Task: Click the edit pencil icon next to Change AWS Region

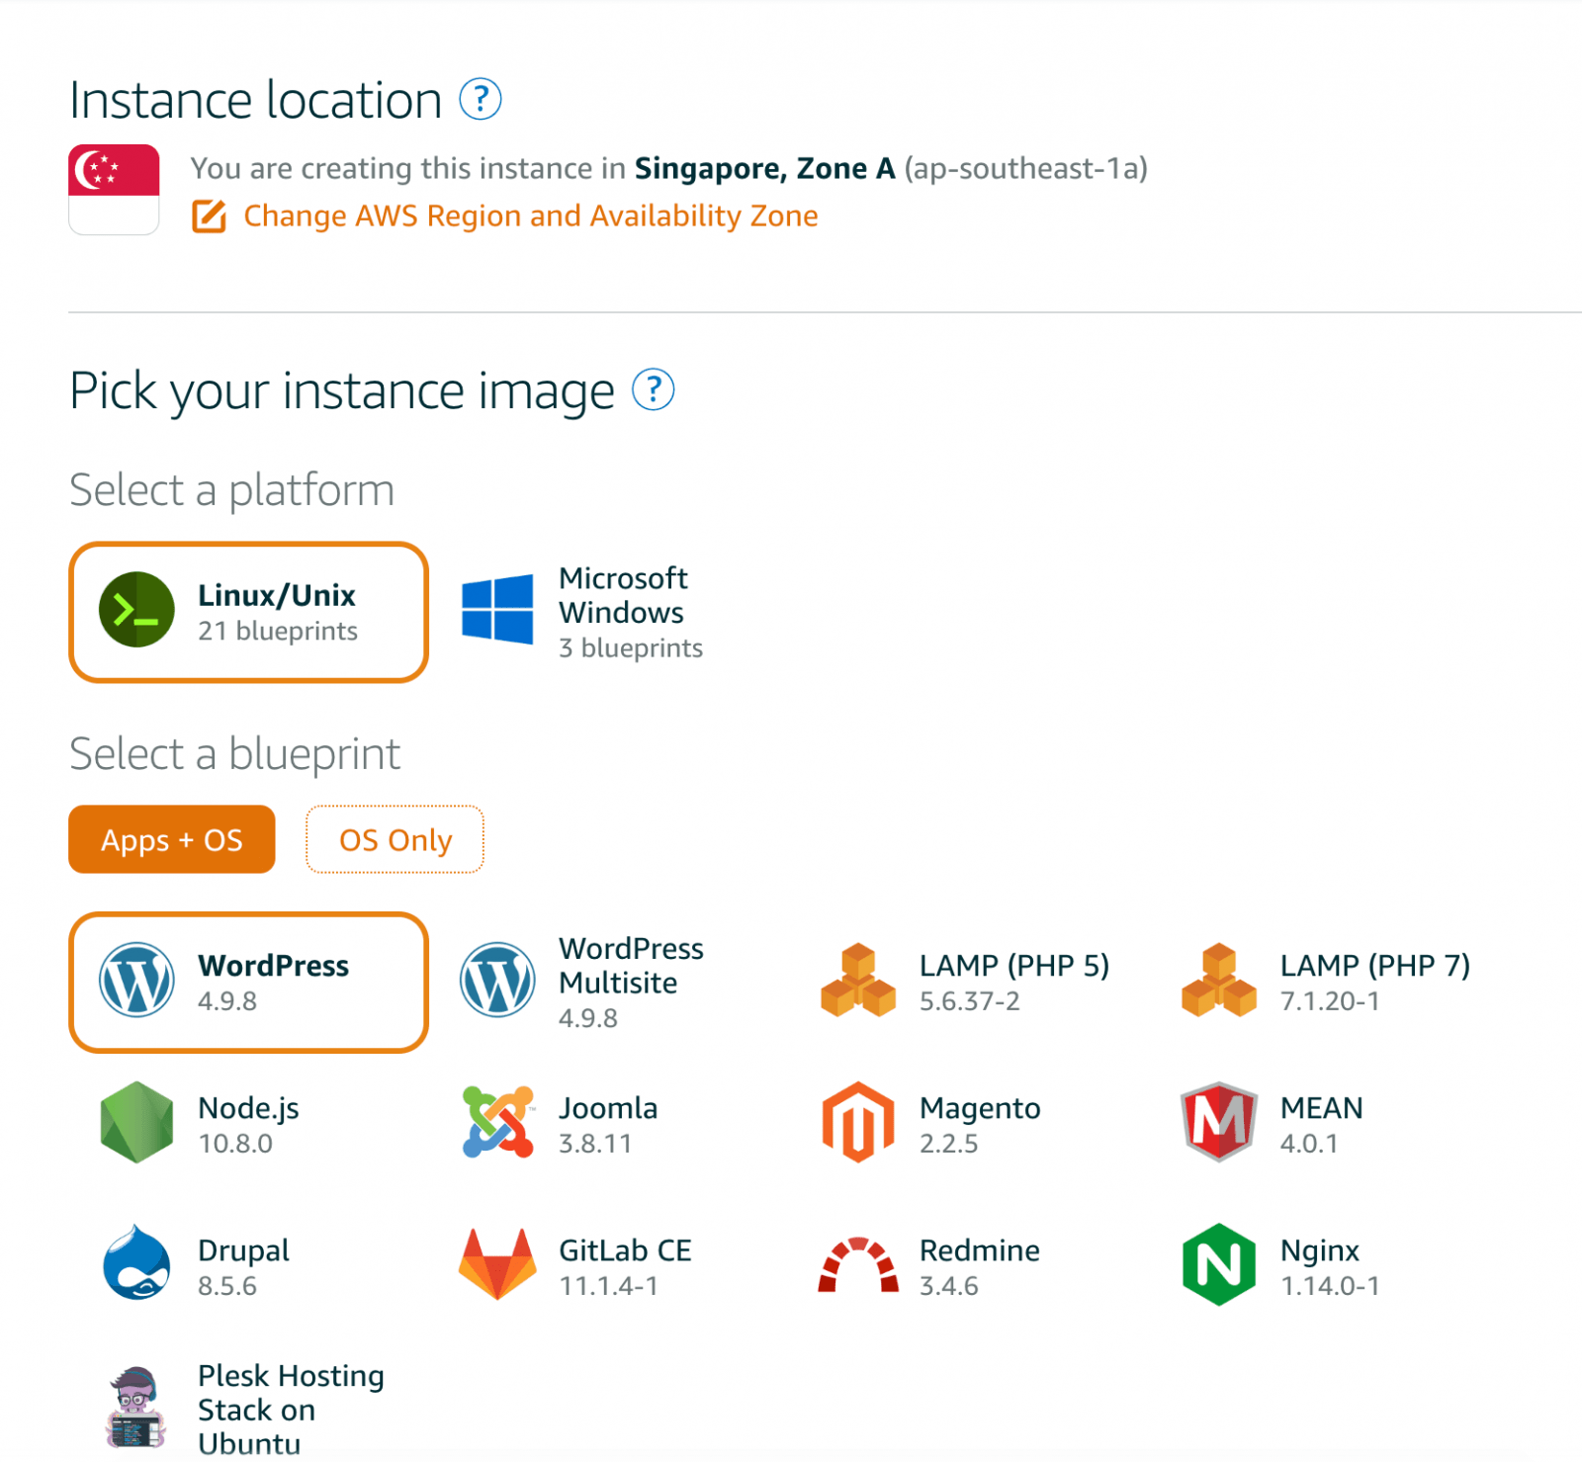Action: click(209, 215)
